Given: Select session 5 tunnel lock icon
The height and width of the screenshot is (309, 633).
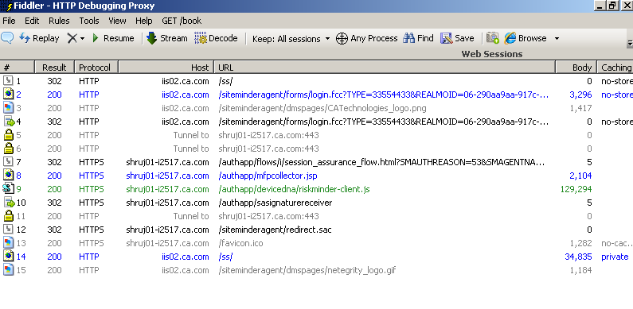Looking at the screenshot, I should coord(9,134).
